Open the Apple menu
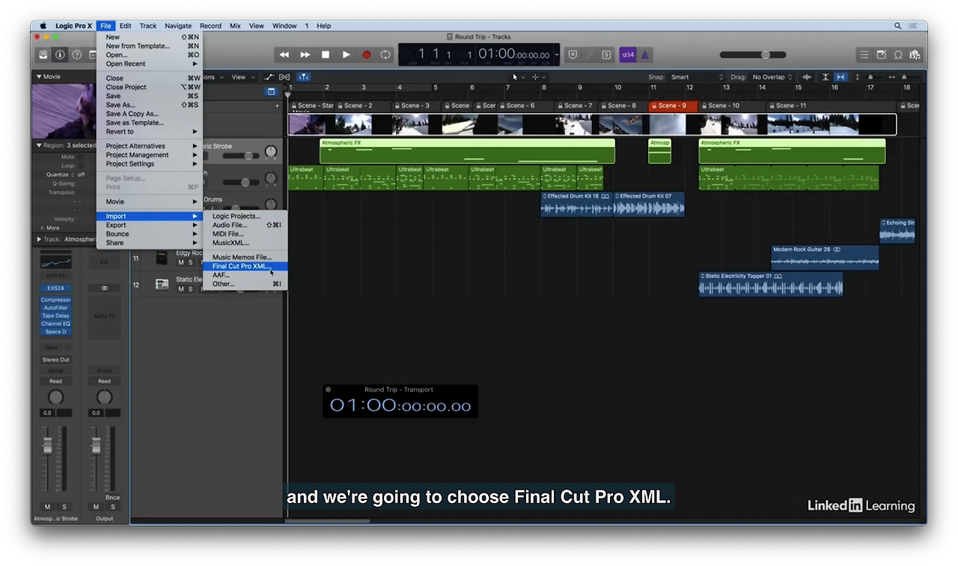Viewport: 958px width, 566px height. 43,25
